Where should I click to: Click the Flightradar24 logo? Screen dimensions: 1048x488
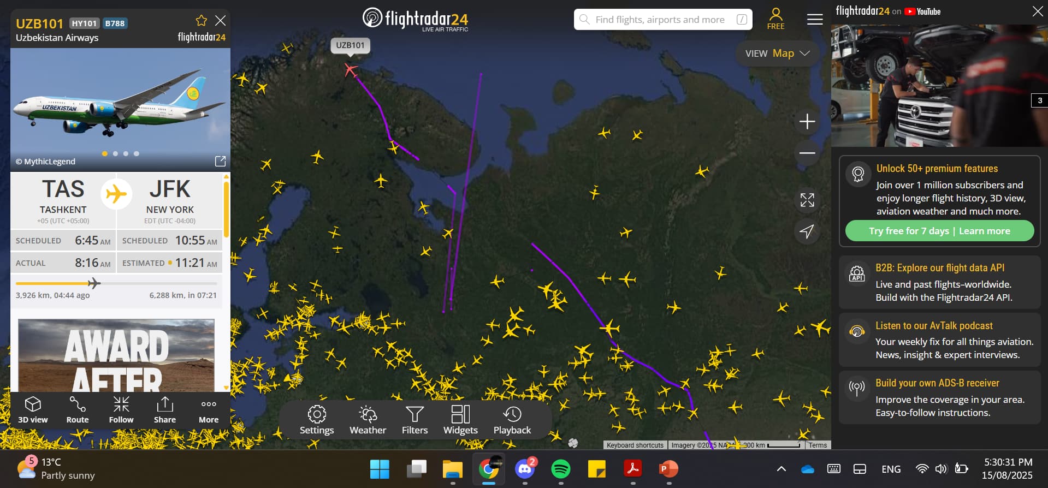[x=416, y=19]
